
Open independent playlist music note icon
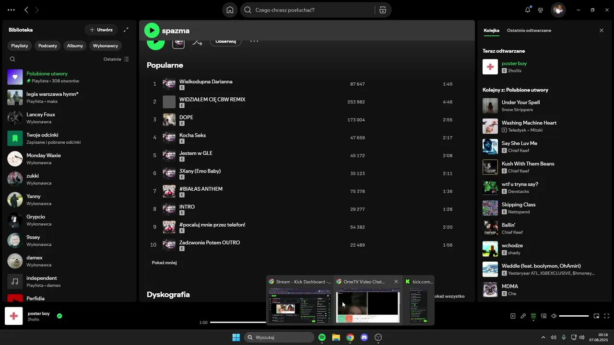point(15,281)
